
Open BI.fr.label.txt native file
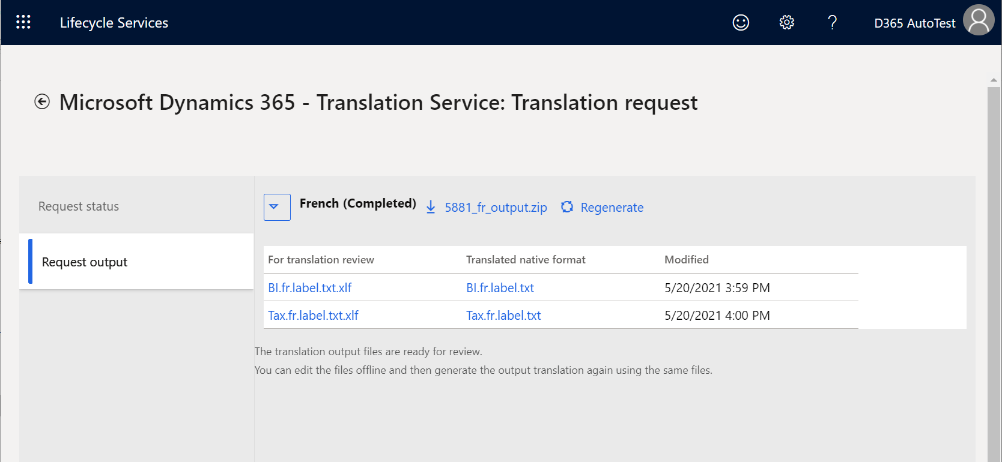point(500,288)
